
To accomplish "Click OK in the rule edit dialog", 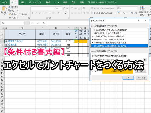I will point(128,77).
